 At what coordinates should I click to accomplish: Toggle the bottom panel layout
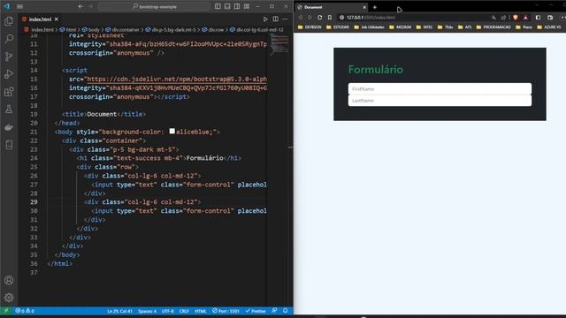point(227,6)
